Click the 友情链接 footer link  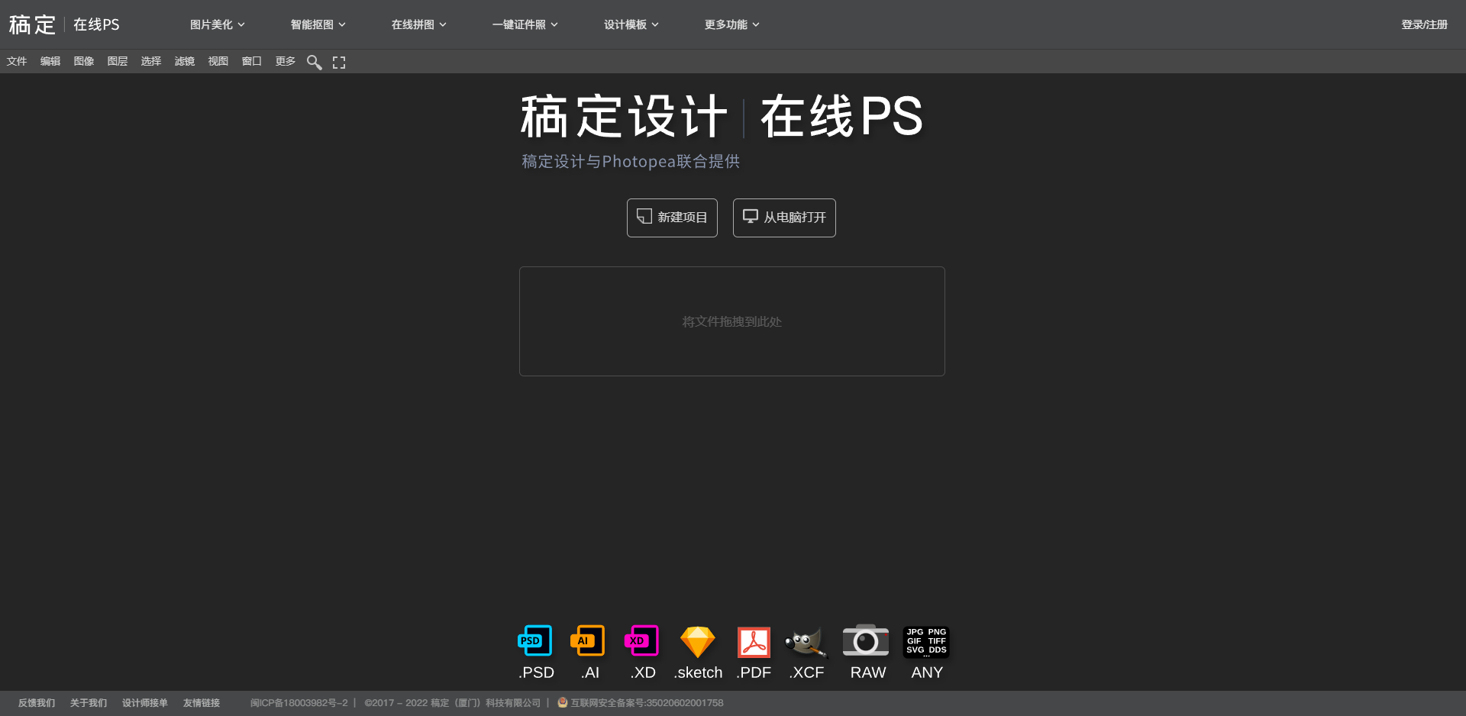coord(202,703)
